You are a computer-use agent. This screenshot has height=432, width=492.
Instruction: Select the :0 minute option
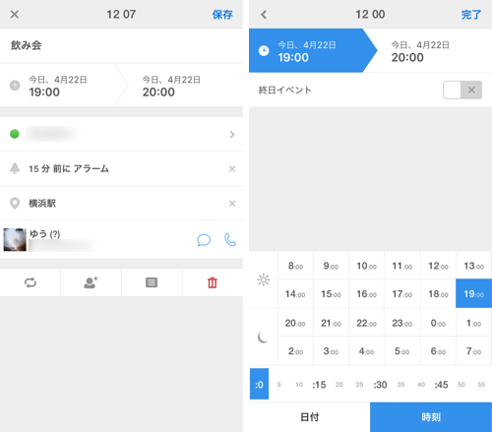[259, 384]
